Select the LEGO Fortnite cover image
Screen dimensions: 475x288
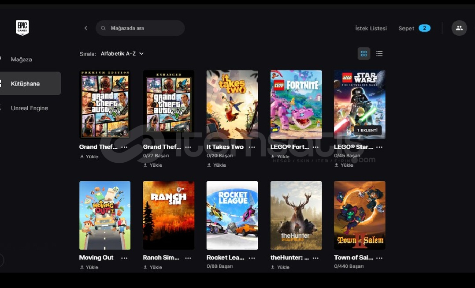click(296, 105)
